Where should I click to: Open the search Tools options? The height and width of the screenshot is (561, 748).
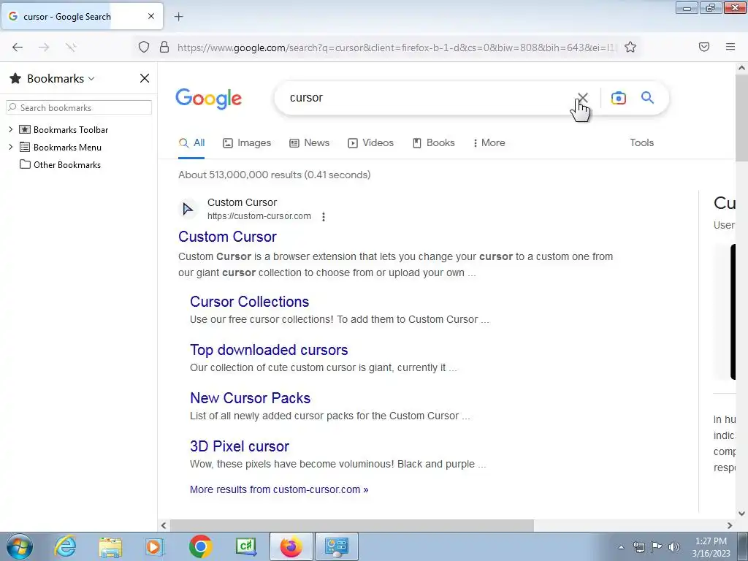641,142
